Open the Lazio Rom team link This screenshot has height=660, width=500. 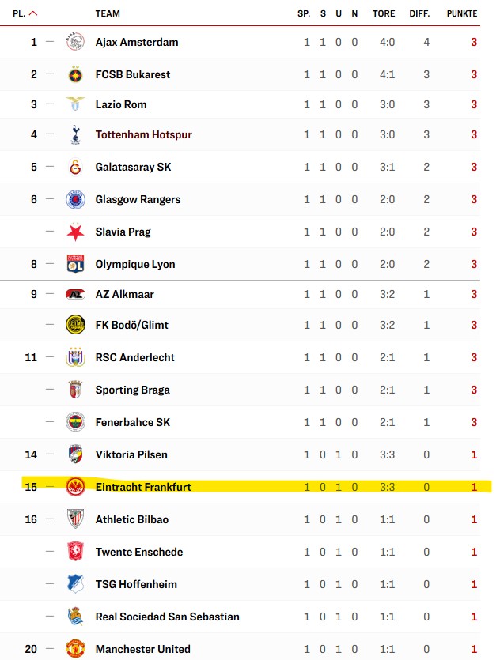point(121,104)
